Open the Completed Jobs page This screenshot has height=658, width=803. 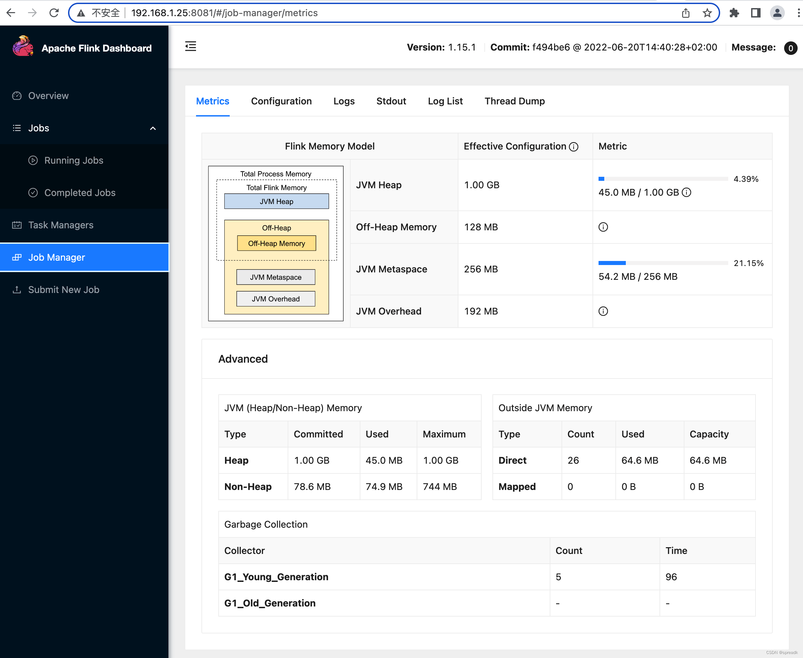[x=80, y=193]
